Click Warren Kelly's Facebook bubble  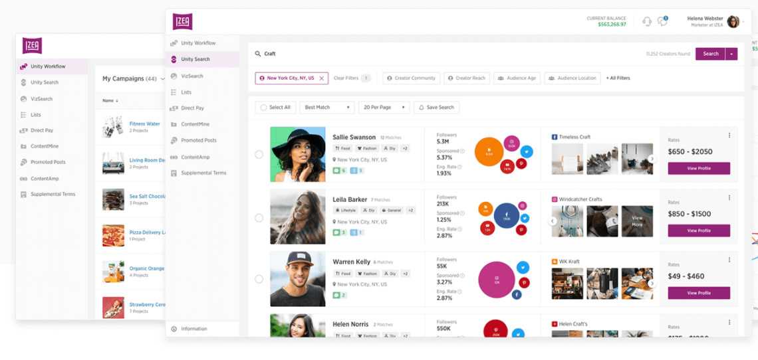[516, 294]
